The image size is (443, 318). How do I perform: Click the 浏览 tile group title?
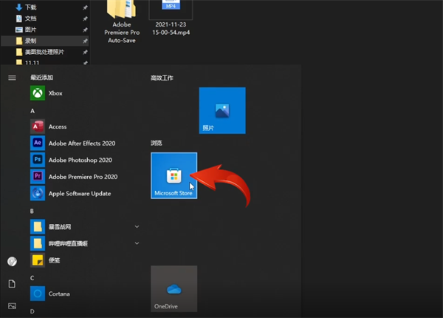(157, 143)
